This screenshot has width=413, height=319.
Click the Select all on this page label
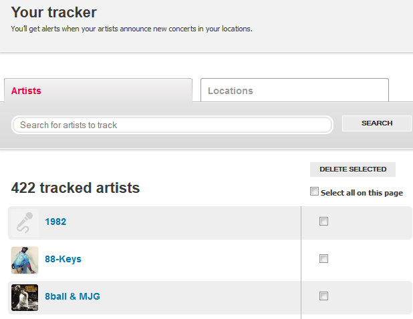362,193
